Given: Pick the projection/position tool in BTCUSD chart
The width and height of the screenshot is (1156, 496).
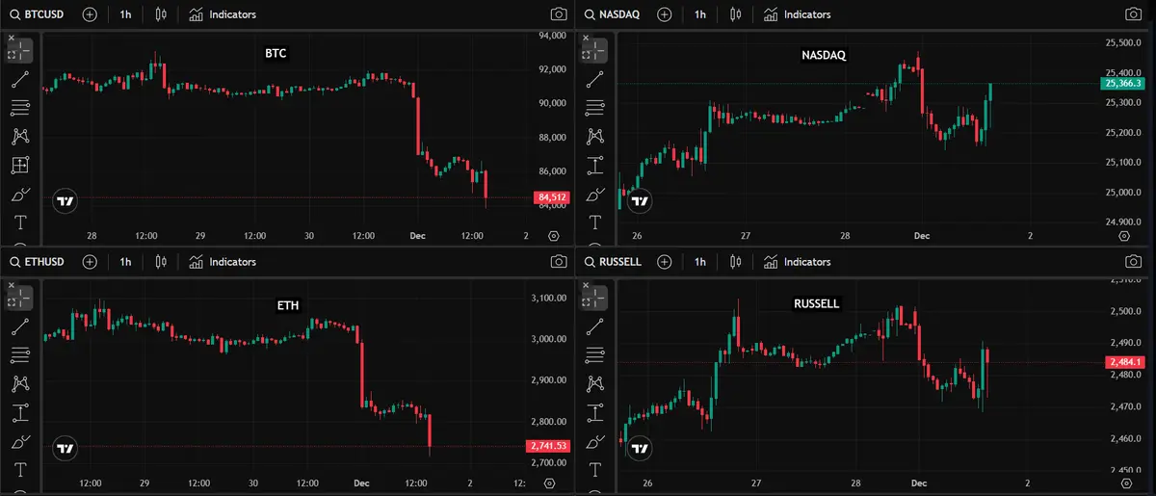Looking at the screenshot, I should (21, 166).
